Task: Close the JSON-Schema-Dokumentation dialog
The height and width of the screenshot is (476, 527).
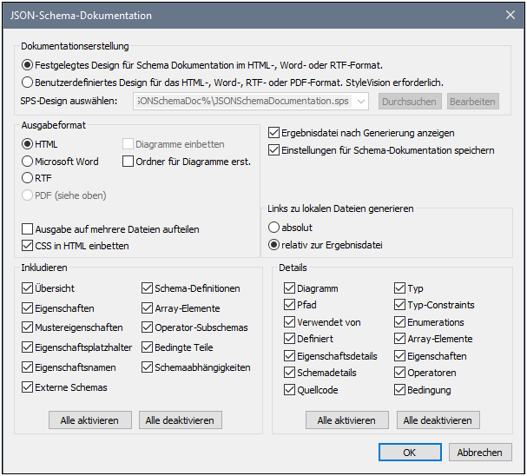Action: [510, 15]
